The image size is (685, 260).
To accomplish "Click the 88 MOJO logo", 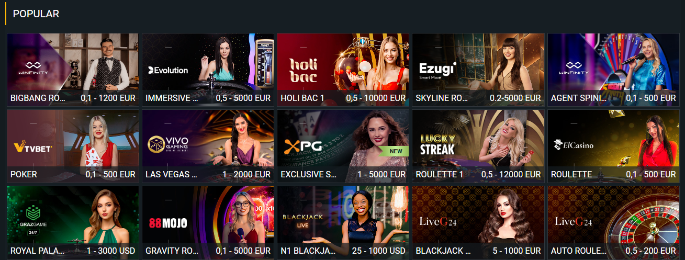I will [168, 223].
